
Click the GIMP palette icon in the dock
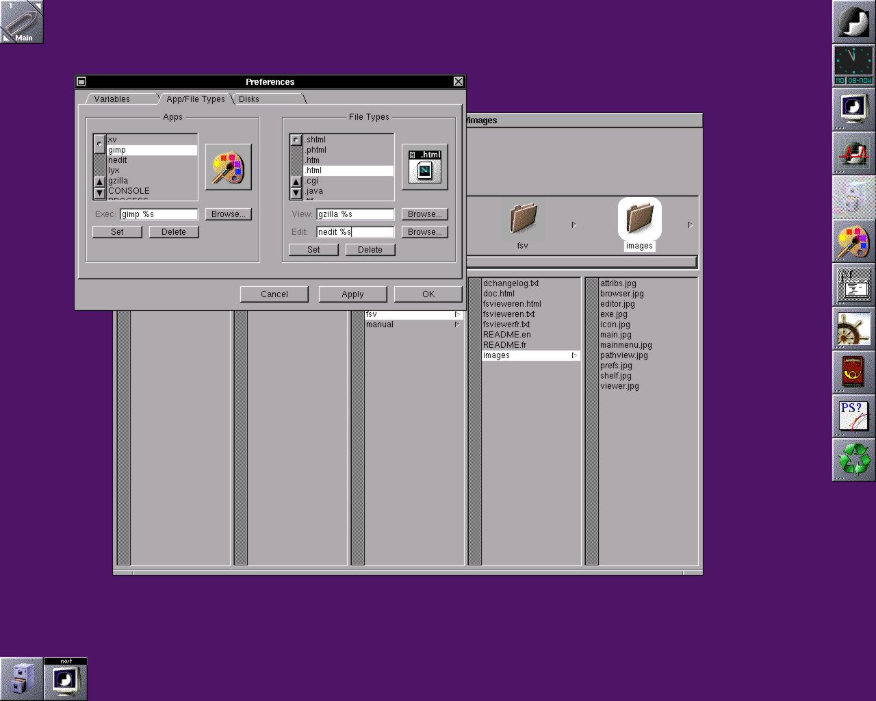tap(853, 241)
